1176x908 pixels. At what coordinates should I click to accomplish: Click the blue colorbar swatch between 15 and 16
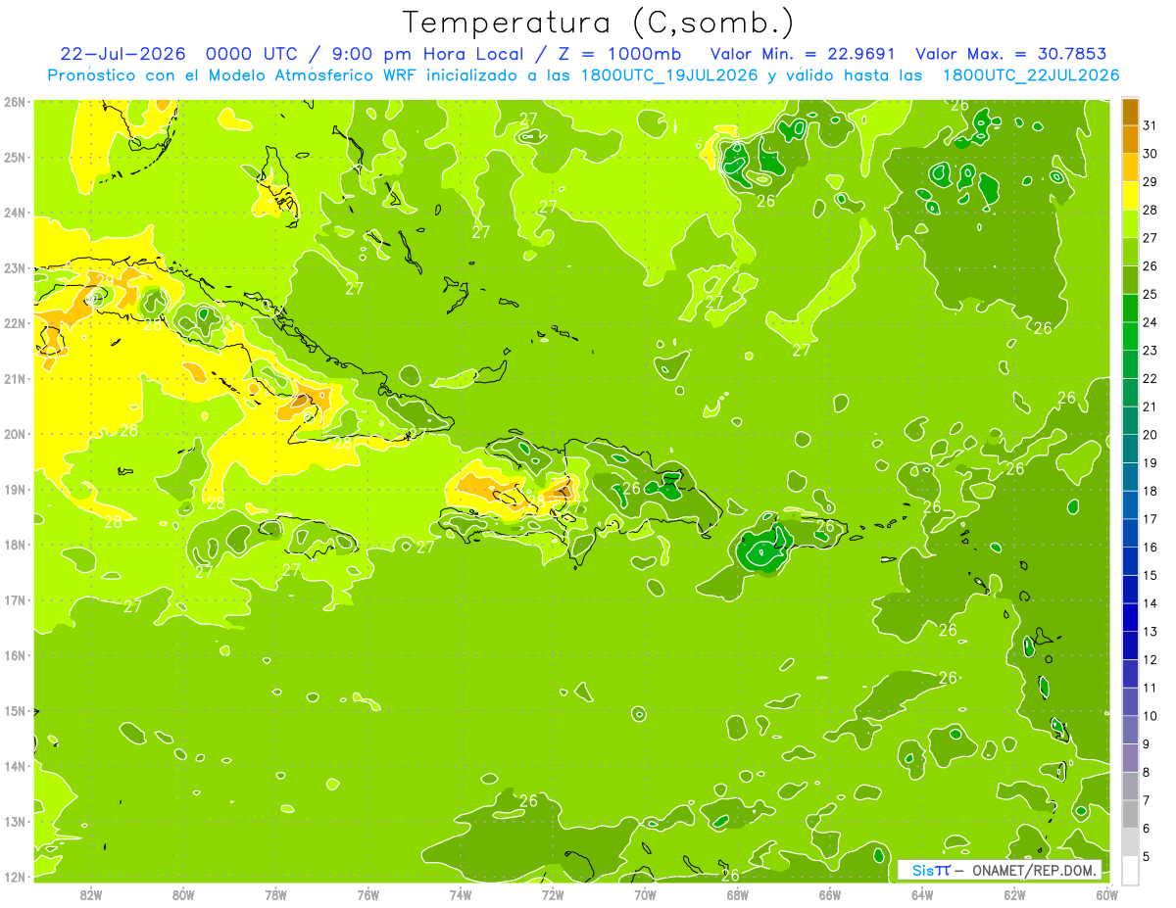1130,560
